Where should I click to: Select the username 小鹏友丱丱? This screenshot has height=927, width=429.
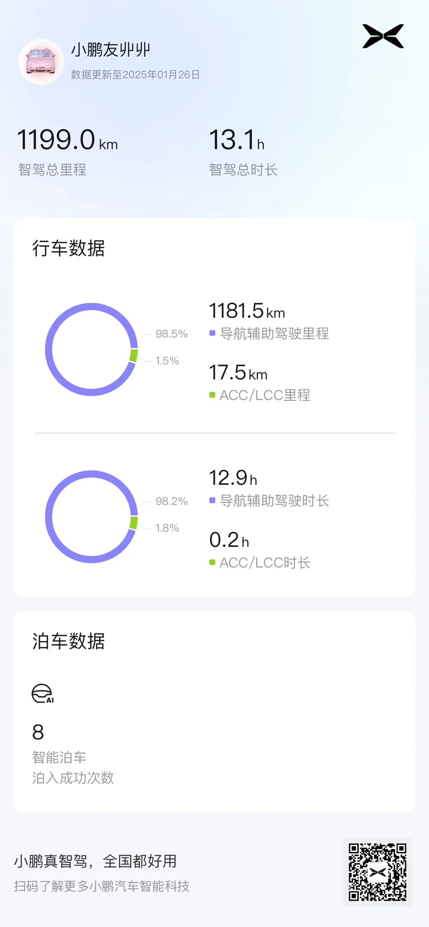pyautogui.click(x=111, y=50)
